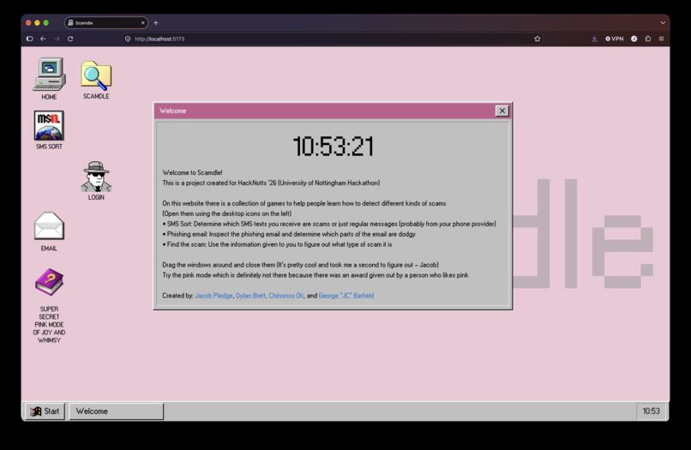Open the browser downloads icon

(x=594, y=39)
